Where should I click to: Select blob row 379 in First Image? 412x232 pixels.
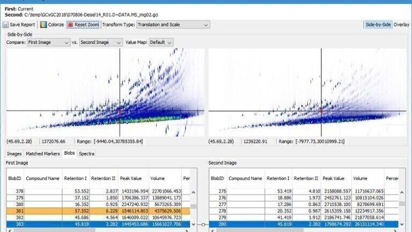(x=98, y=198)
